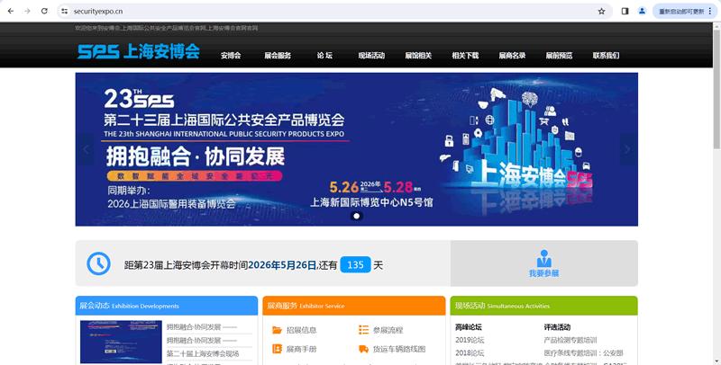
Task: Click the 我要参展 person icon
Action: (x=543, y=258)
